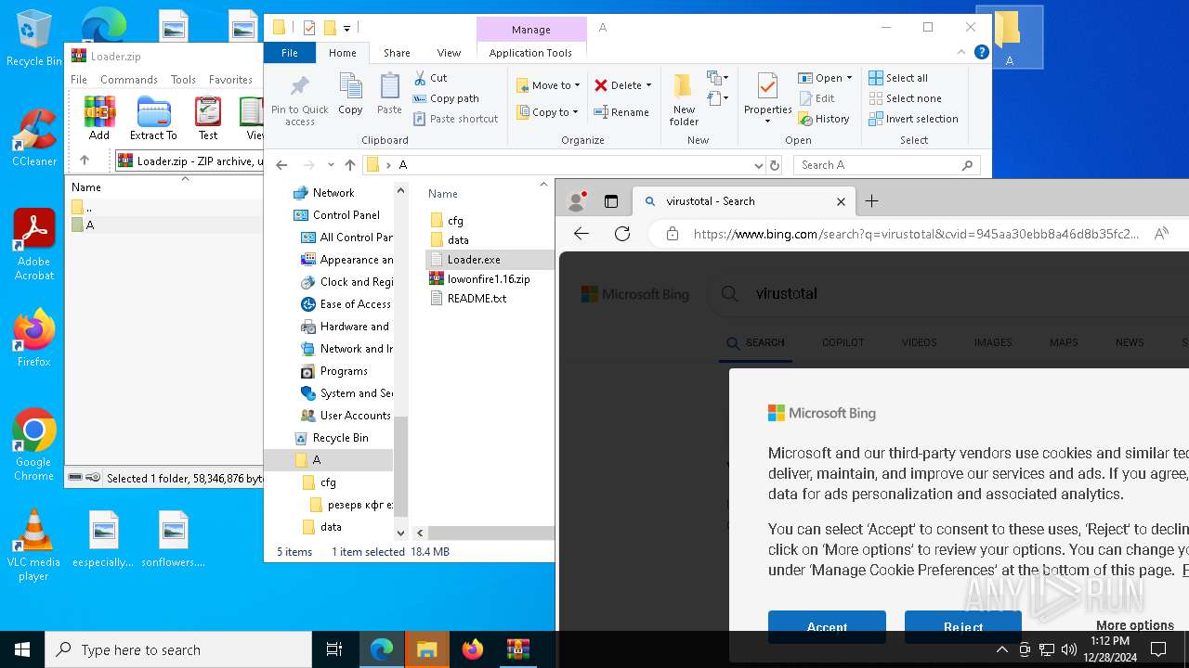Click Copy path in ribbon
This screenshot has height=668, width=1189.
click(x=446, y=98)
